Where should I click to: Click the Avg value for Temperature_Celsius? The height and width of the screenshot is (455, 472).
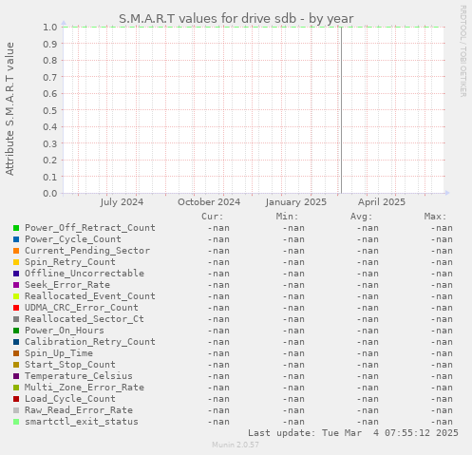[x=368, y=376]
